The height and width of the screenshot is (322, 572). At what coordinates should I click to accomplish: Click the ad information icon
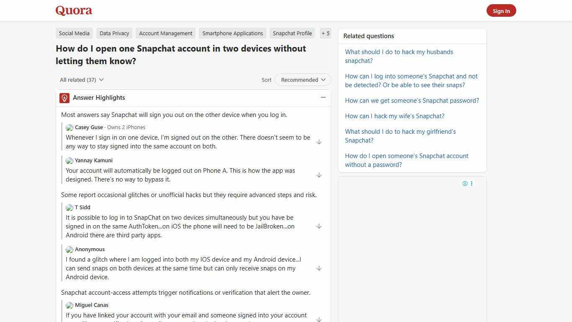tap(465, 183)
